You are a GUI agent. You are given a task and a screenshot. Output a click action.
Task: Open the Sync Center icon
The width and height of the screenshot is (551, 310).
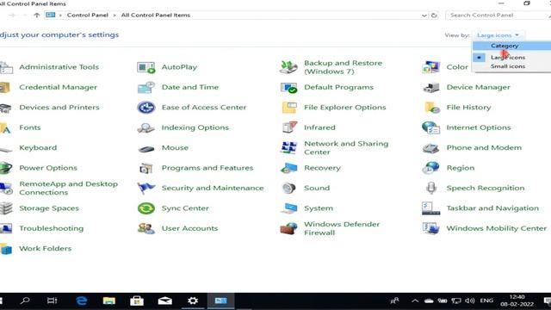[145, 208]
